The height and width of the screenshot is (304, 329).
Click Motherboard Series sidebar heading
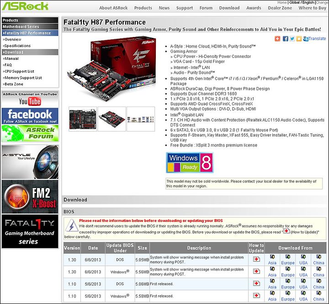pos(30,26)
